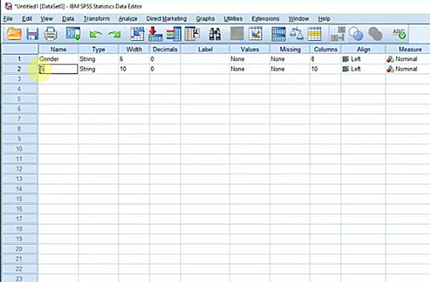The image size is (430, 282).
Task: Open the Transform menu
Action: pos(97,19)
